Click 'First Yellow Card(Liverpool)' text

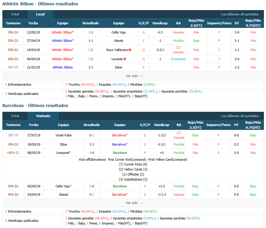[x=168, y=160]
